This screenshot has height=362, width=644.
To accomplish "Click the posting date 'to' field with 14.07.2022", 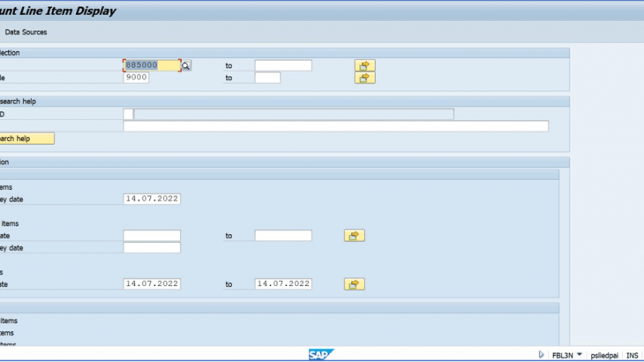I will (283, 283).
